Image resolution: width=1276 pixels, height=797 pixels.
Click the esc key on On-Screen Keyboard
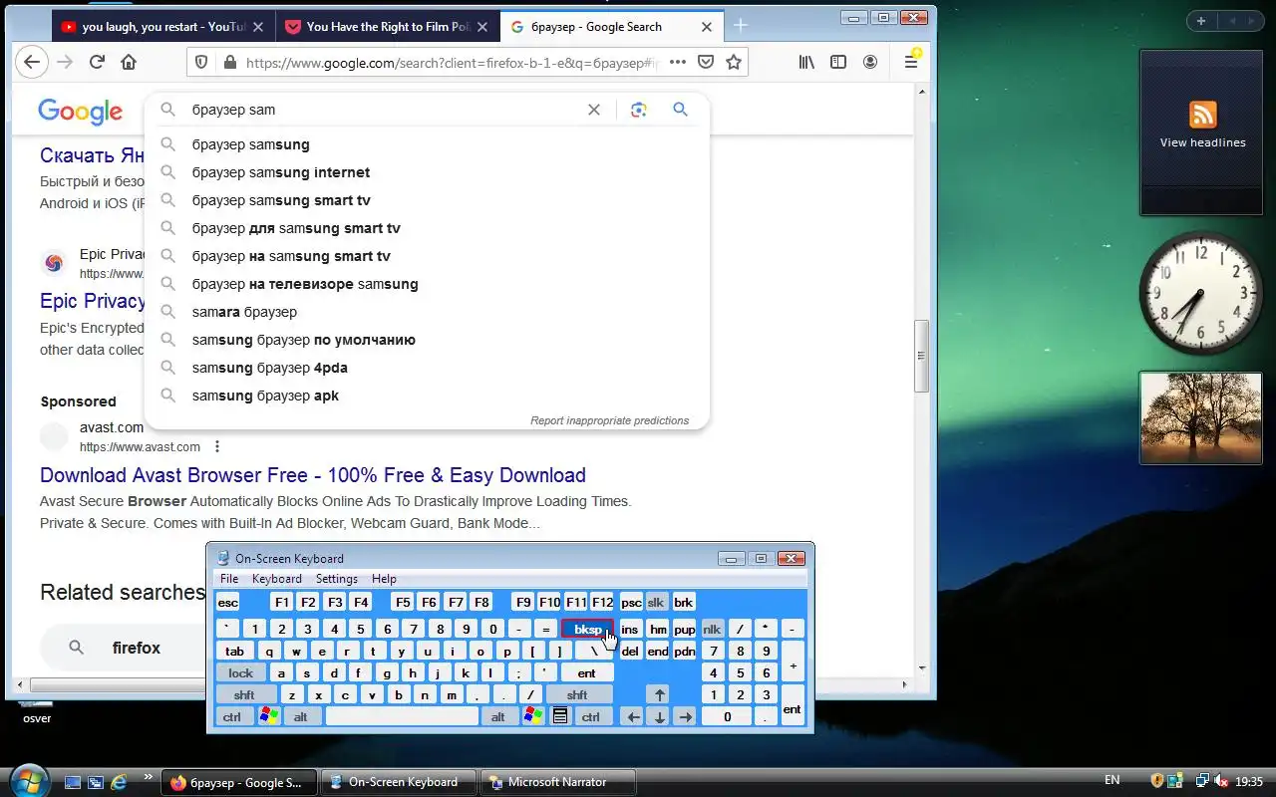228,603
